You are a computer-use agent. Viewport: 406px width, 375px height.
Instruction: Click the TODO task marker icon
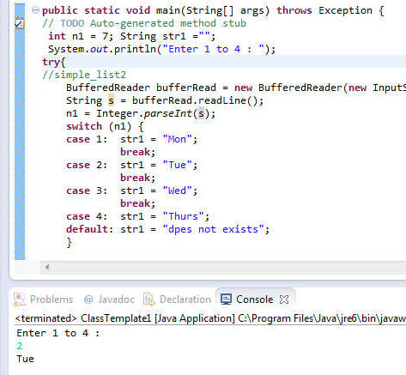point(20,24)
